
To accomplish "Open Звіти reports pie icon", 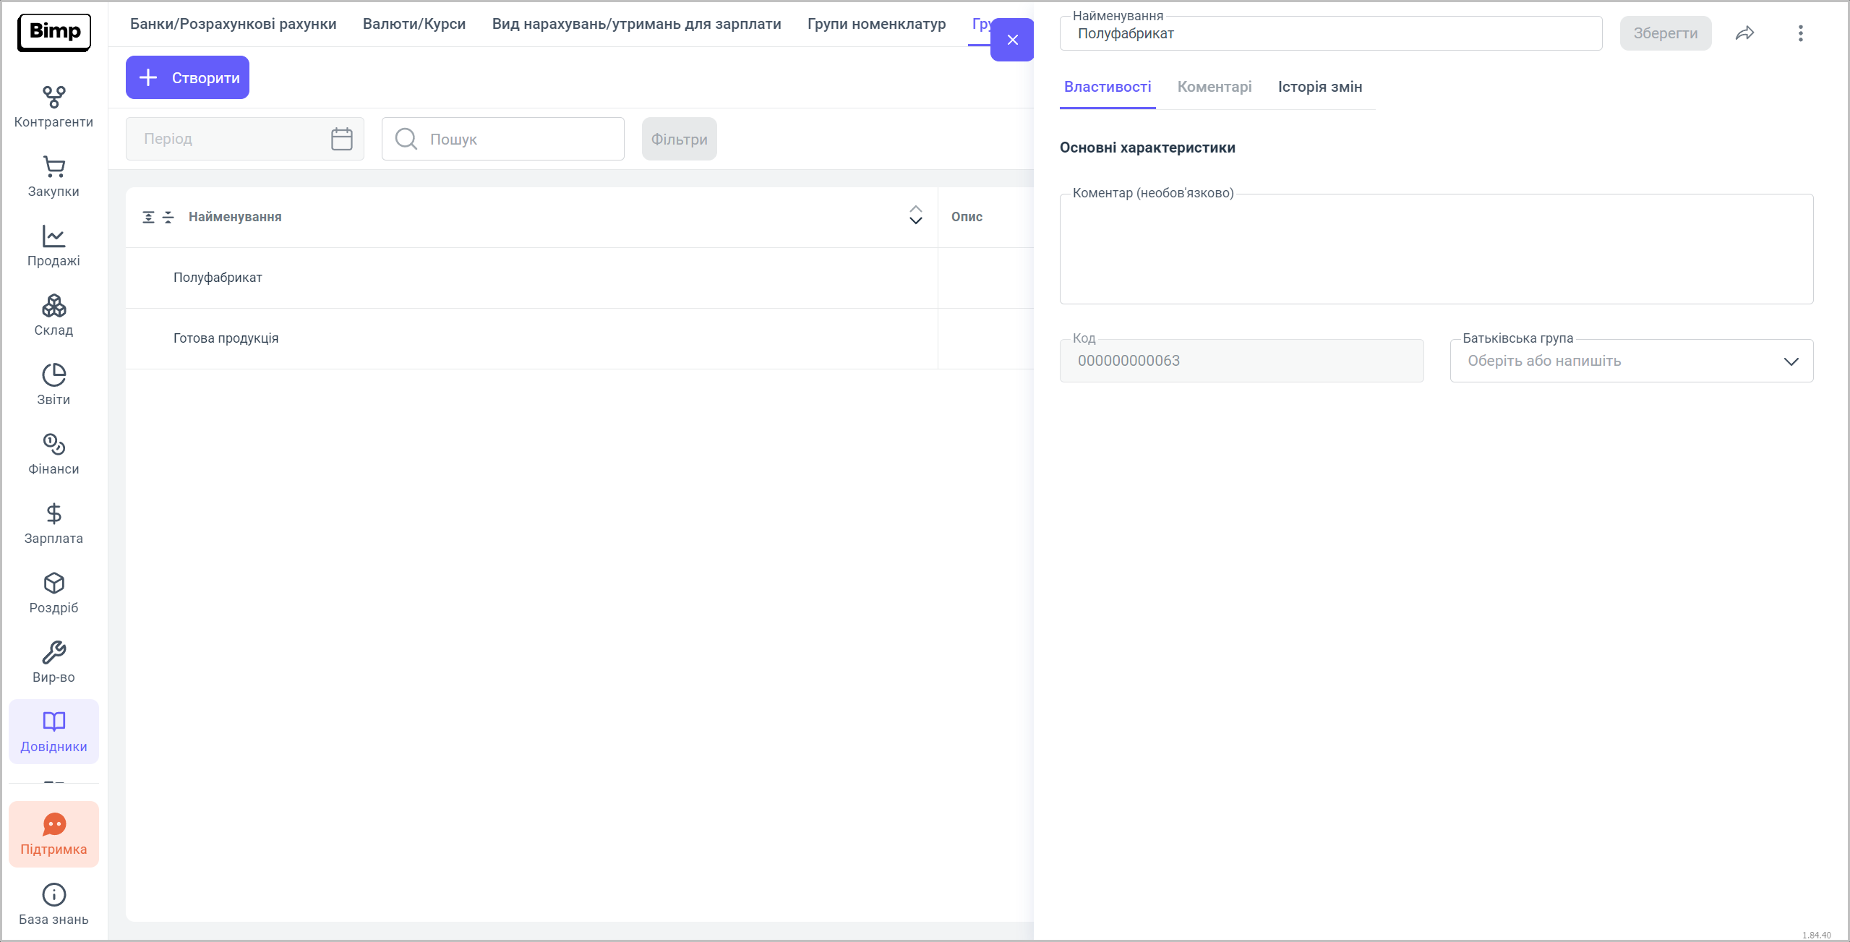I will click(53, 376).
